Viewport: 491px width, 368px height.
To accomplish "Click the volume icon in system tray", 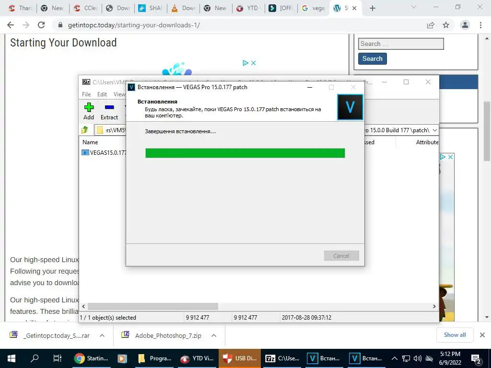I will click(x=418, y=358).
